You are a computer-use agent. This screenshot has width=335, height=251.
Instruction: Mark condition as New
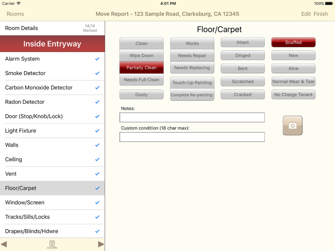pos(293,55)
